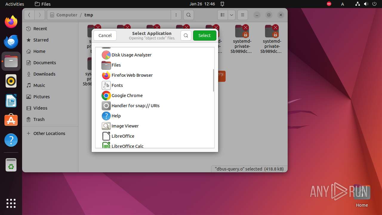
Task: Click the "Google Chrome" list label
Action: (x=127, y=96)
